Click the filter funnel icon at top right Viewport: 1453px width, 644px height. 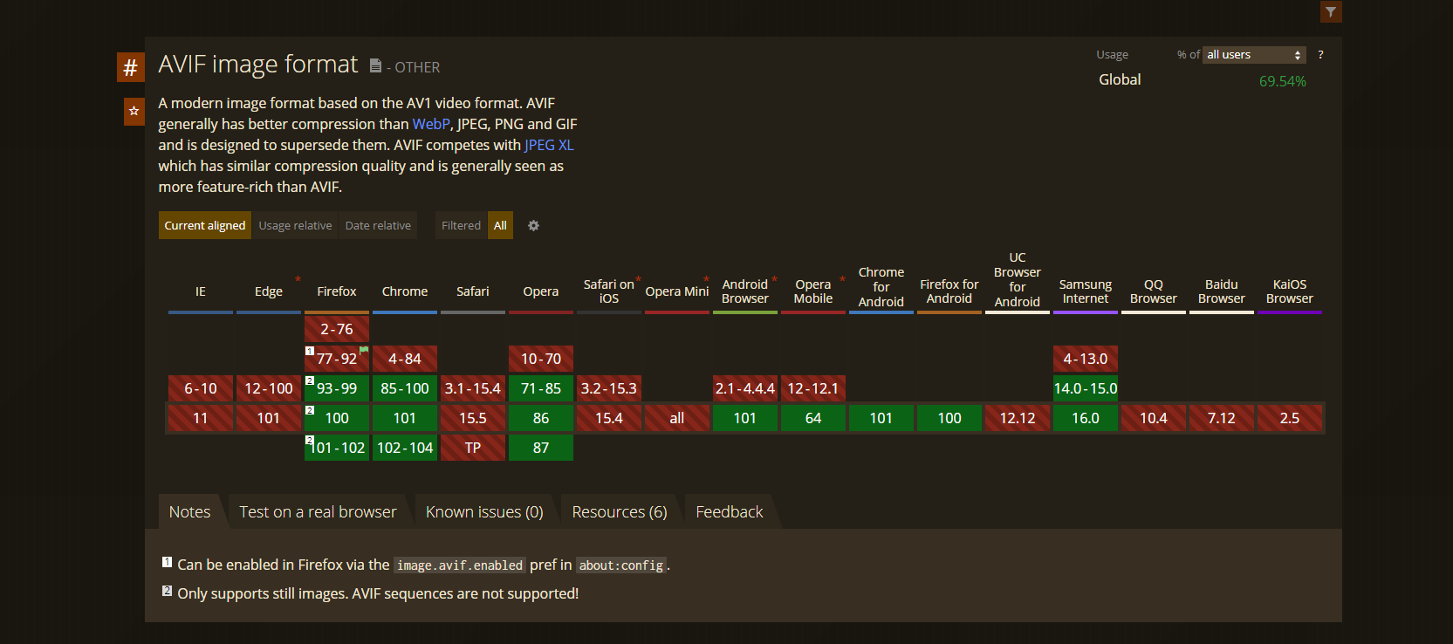[1330, 11]
